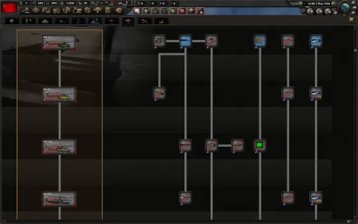Select the Mi-8 helicopter technology
The image size is (358, 224).
pyautogui.click(x=59, y=95)
